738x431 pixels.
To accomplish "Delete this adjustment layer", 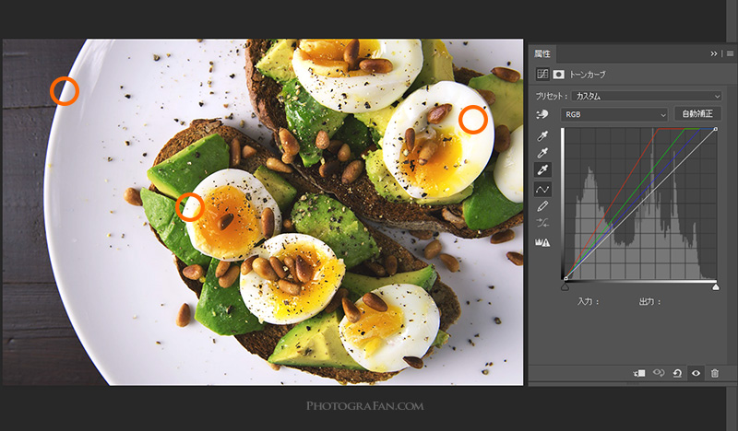I will (715, 373).
